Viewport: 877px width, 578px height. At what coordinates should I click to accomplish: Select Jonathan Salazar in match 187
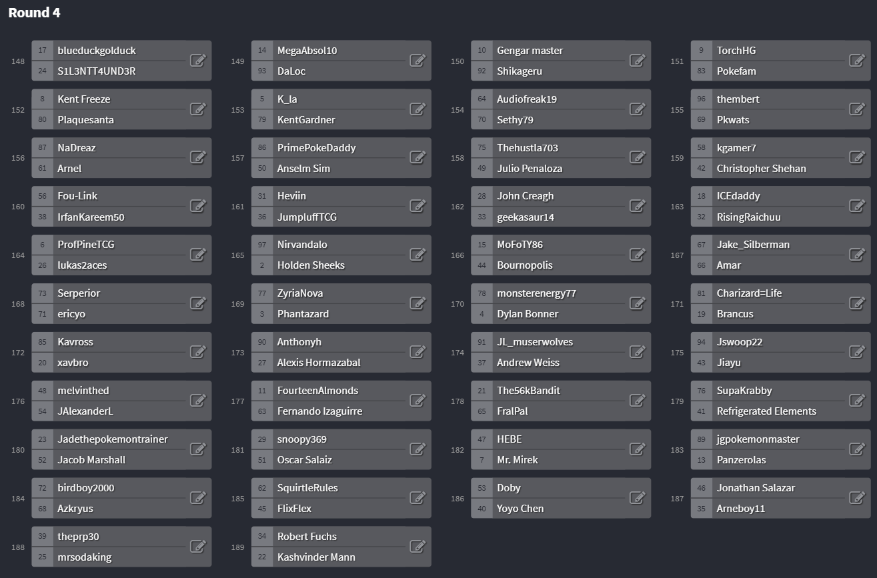point(756,488)
